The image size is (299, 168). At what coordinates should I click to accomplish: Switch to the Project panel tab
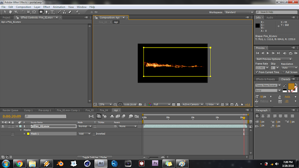pyautogui.click(x=6, y=18)
